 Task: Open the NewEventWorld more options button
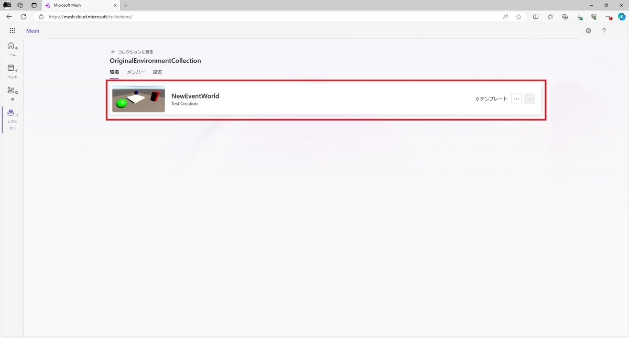point(516,99)
